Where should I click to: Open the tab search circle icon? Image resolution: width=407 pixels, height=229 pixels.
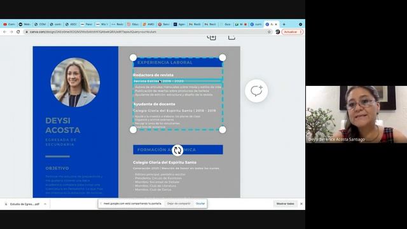point(301,24)
